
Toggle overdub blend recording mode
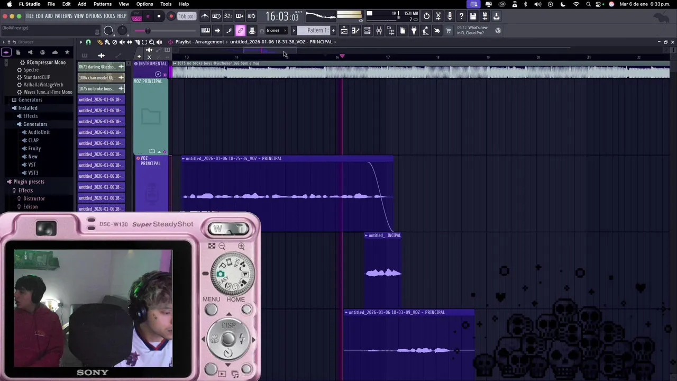240,16
